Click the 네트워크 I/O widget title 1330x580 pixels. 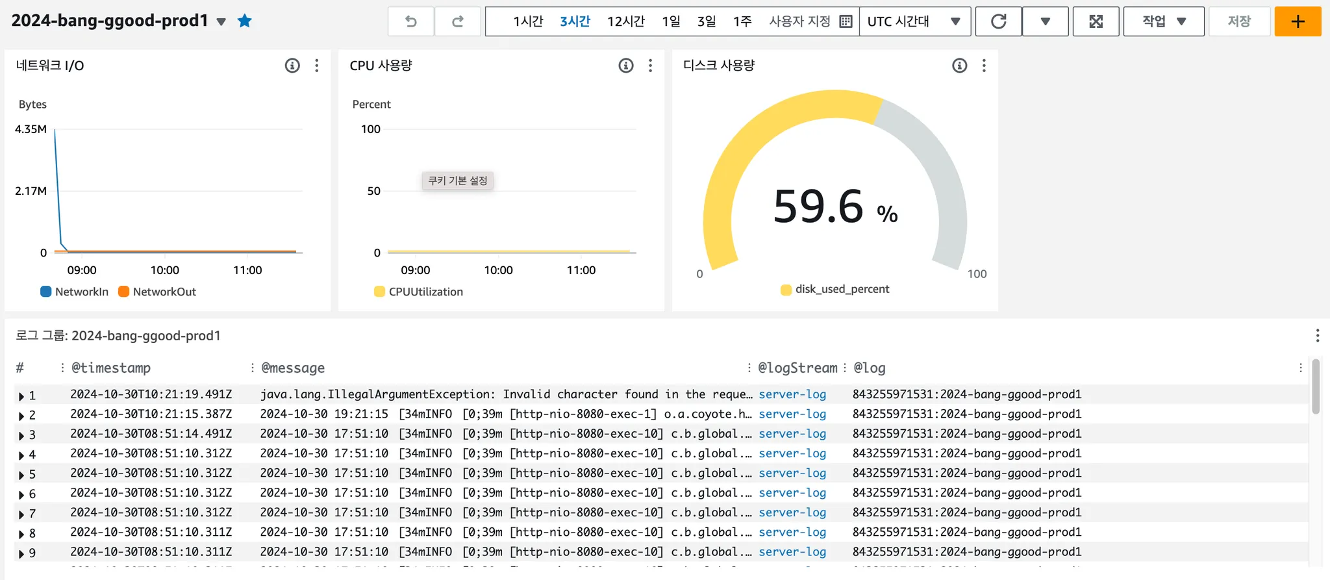pos(50,66)
